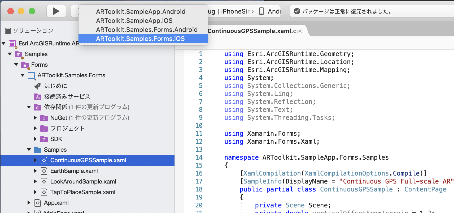Select LookAroundSample.xaml in solution tree
454x213 pixels.
[x=83, y=181]
